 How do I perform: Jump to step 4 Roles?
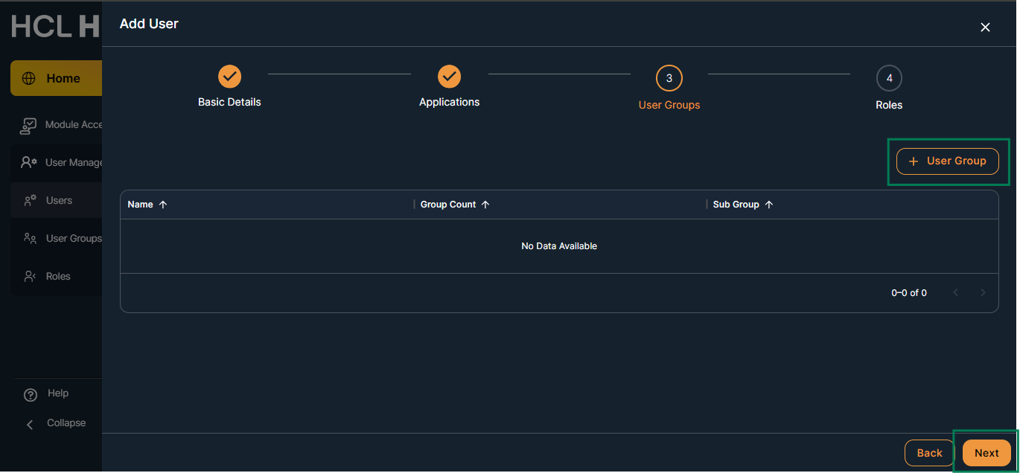[x=889, y=78]
